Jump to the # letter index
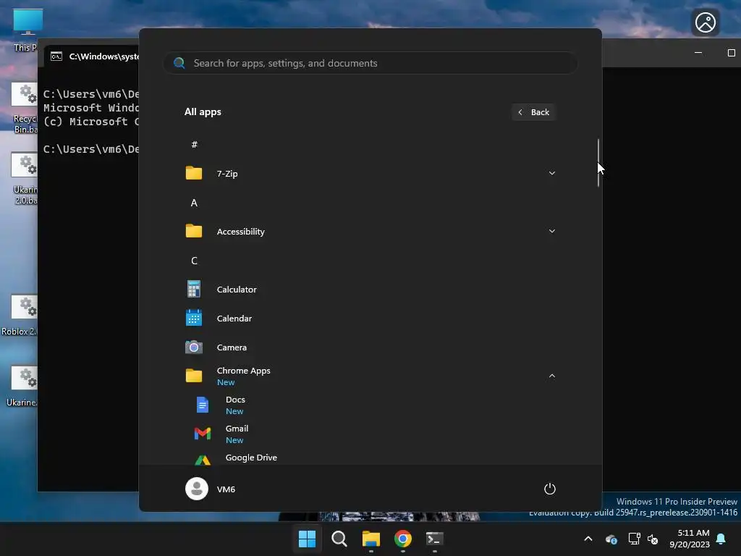The width and height of the screenshot is (741, 556). click(194, 144)
